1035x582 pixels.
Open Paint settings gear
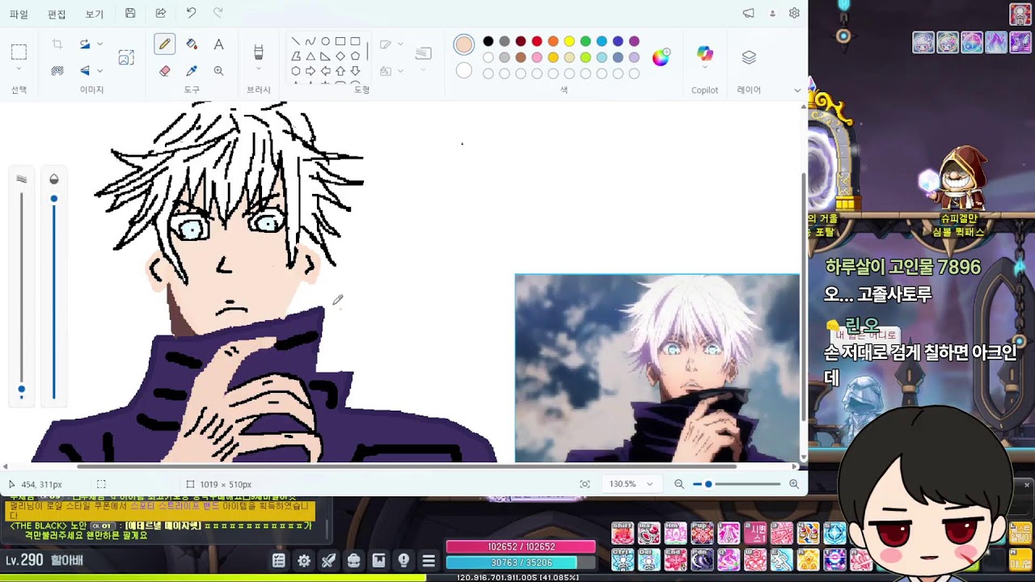click(x=794, y=13)
